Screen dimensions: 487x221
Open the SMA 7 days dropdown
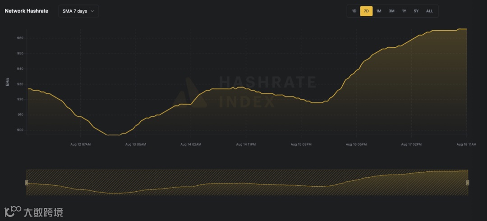(x=78, y=11)
